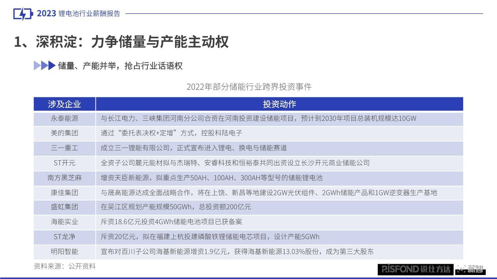Click the 长沙开元商业储能公司 description
The image size is (497, 279).
235,163
